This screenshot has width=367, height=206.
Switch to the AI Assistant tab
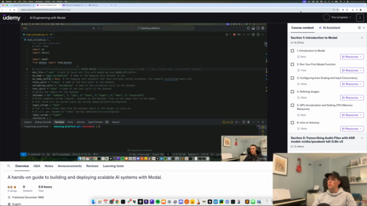pyautogui.click(x=330, y=28)
